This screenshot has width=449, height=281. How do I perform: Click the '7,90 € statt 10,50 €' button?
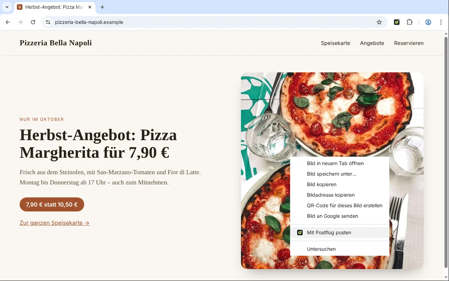point(52,204)
